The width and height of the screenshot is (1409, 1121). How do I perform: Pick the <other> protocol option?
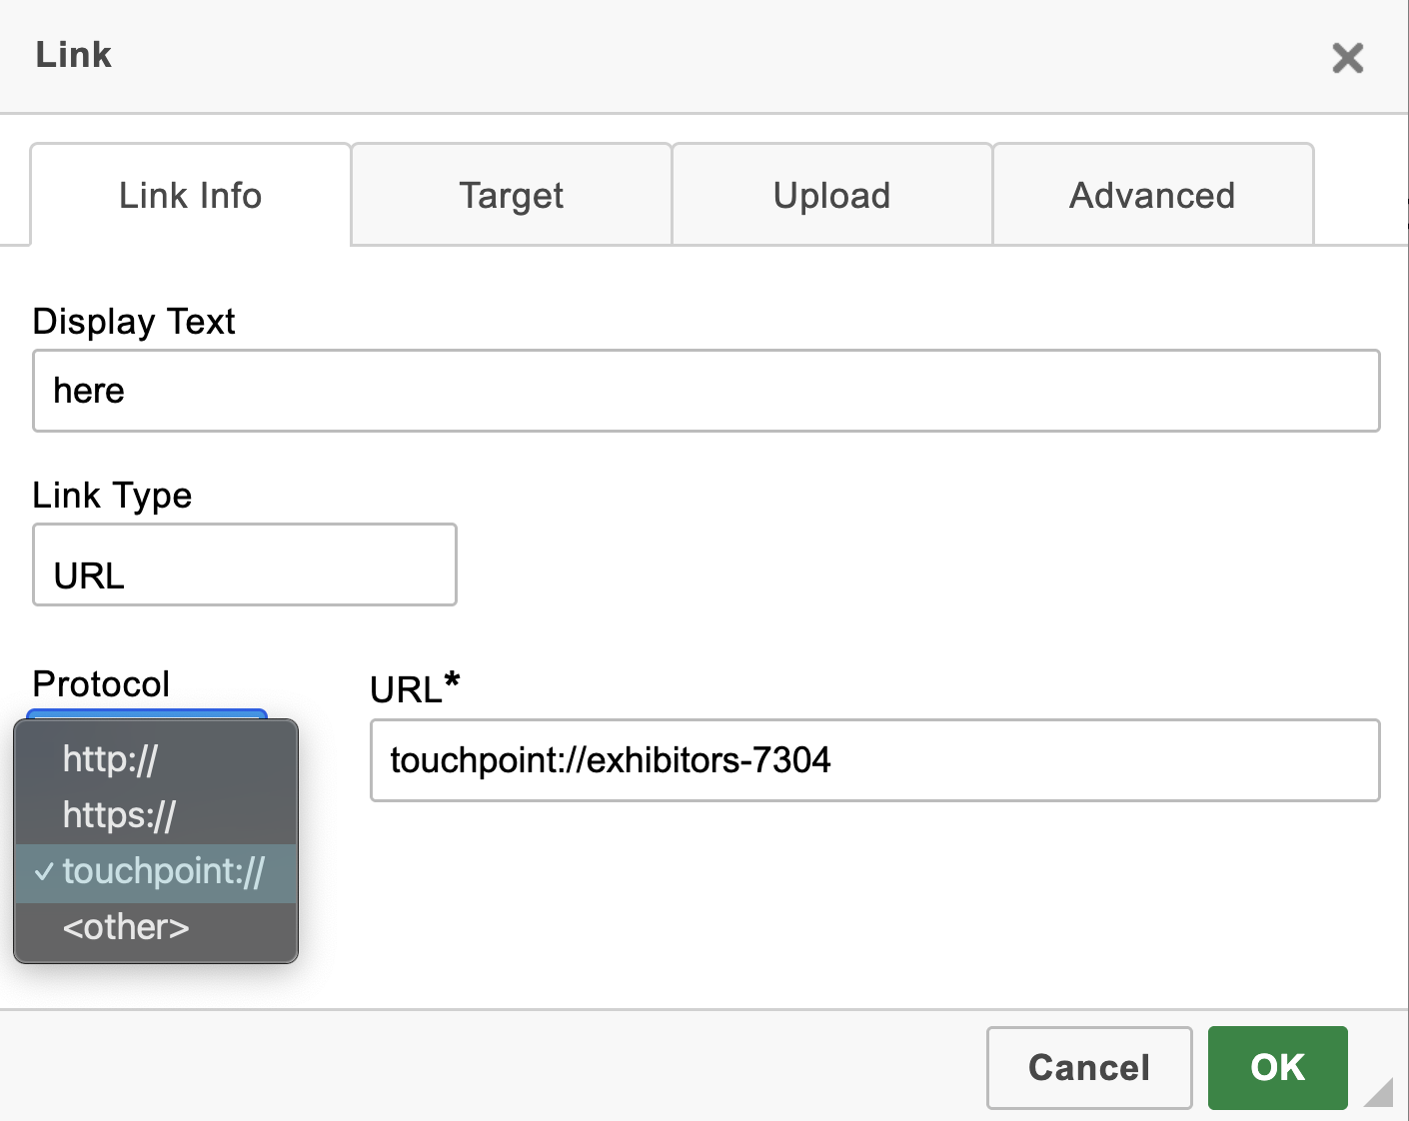click(x=156, y=928)
